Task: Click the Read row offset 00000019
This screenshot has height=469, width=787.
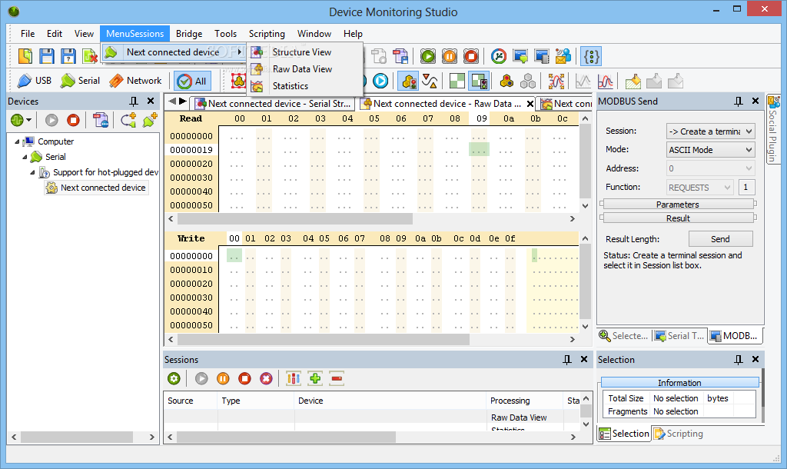Action: [x=191, y=150]
